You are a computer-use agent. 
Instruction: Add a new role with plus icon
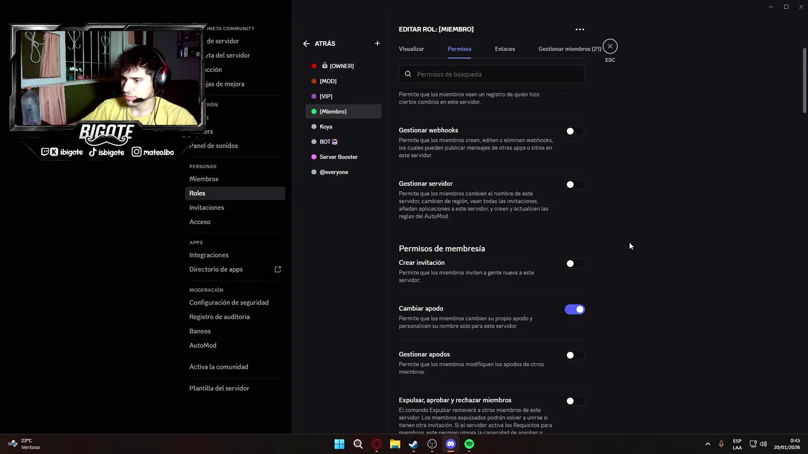click(377, 44)
